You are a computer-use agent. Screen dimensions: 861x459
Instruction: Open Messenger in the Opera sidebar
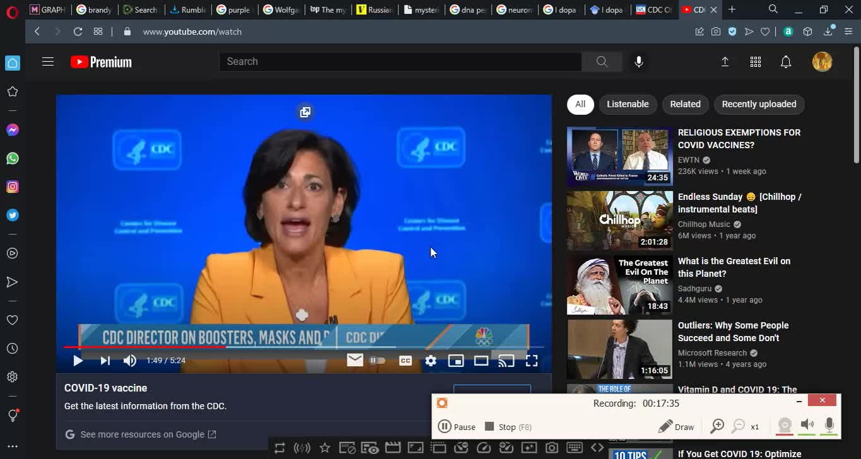tap(12, 130)
